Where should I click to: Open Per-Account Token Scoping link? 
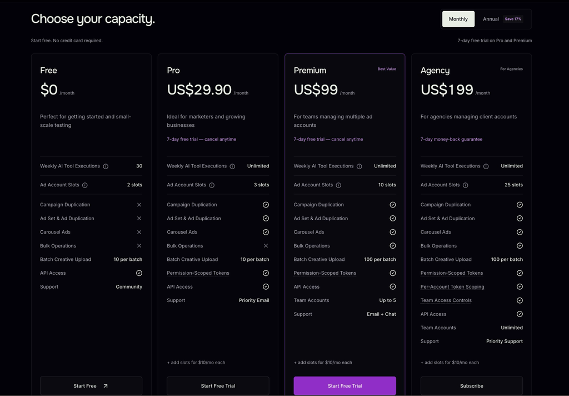pos(452,286)
